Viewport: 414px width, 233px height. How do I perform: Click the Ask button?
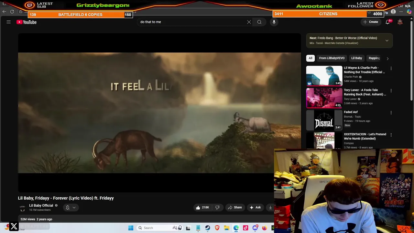coord(255,207)
